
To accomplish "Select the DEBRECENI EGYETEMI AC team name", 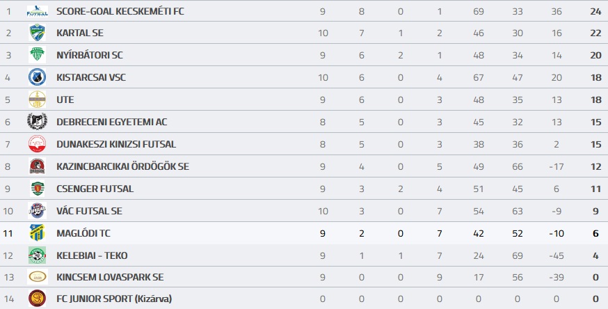I will (x=111, y=122).
